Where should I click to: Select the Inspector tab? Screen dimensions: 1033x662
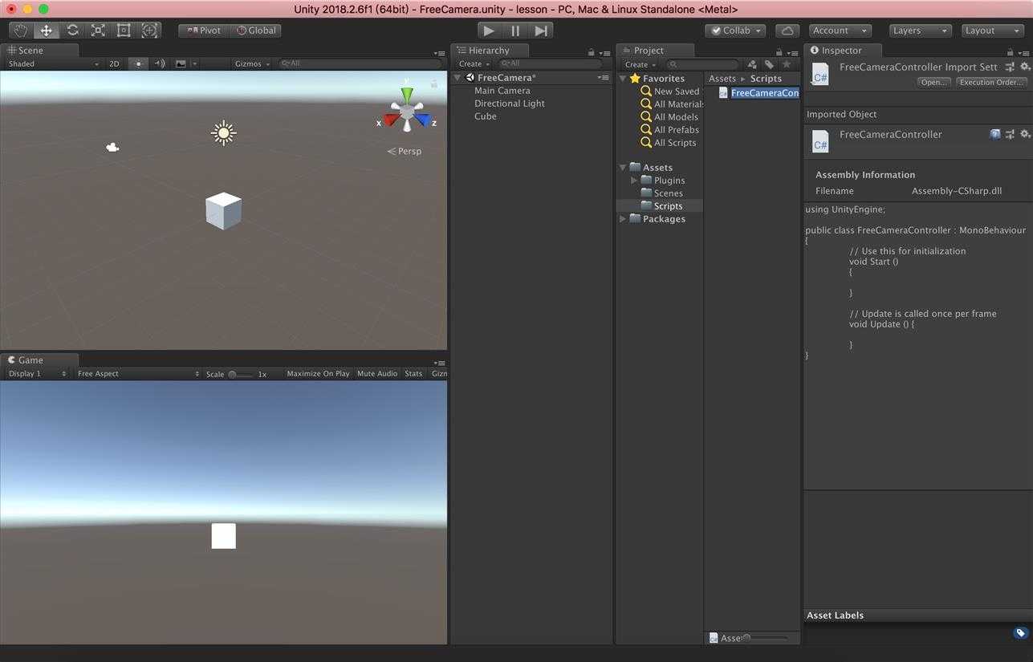(x=842, y=50)
